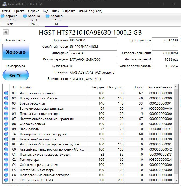Click the rotation speed value 7200 RPM
Screen dimensions: 181x186
(x=165, y=53)
